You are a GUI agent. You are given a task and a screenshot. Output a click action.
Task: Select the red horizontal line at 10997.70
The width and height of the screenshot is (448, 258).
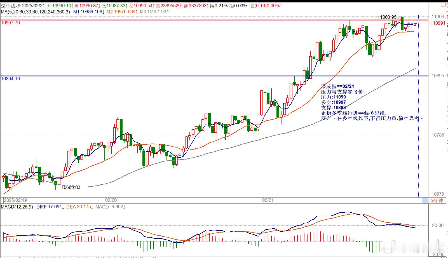click(214, 20)
